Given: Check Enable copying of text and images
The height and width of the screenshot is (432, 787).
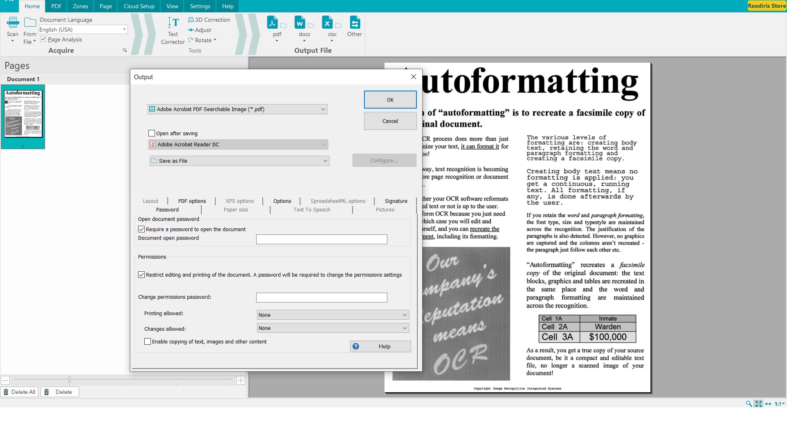Looking at the screenshot, I should point(148,341).
